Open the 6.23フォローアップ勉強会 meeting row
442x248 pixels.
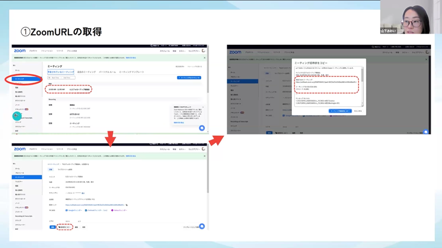point(69,90)
